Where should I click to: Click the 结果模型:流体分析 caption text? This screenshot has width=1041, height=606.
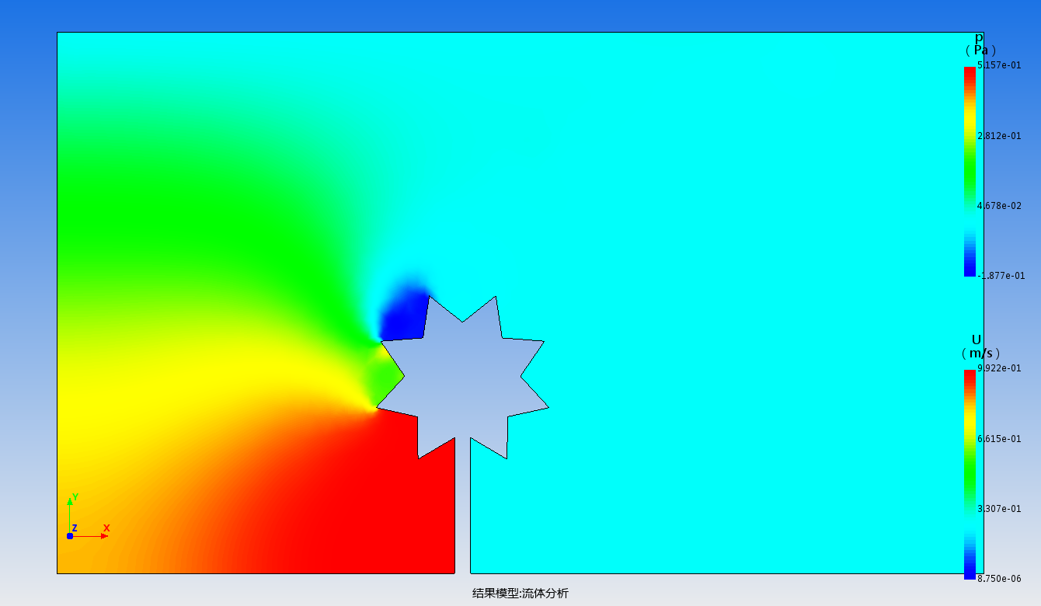[520, 593]
